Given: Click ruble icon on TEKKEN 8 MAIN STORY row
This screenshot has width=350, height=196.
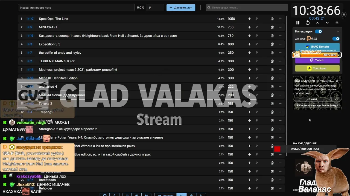Looking at the screenshot, I should 257,61.
